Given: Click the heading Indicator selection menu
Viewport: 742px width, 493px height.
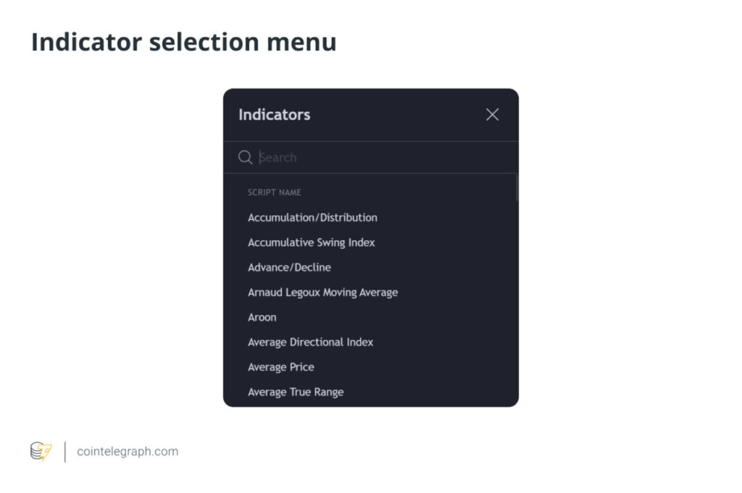Looking at the screenshot, I should coord(183,41).
